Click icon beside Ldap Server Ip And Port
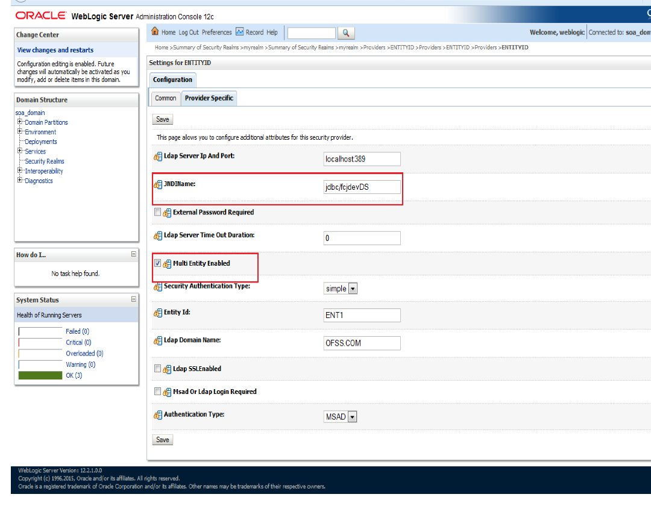Image resolution: width=651 pixels, height=509 pixels. [158, 157]
